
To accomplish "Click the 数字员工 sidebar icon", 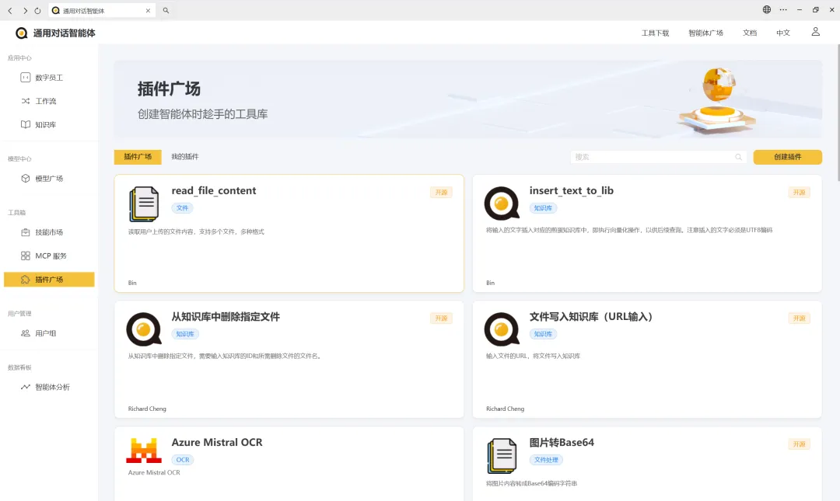I will (x=25, y=78).
